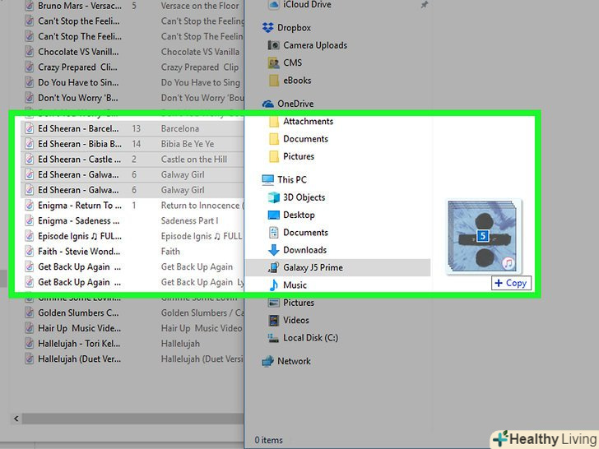Select song Hair Up Music Vide...
This screenshot has width=599, height=449.
pyautogui.click(x=79, y=328)
